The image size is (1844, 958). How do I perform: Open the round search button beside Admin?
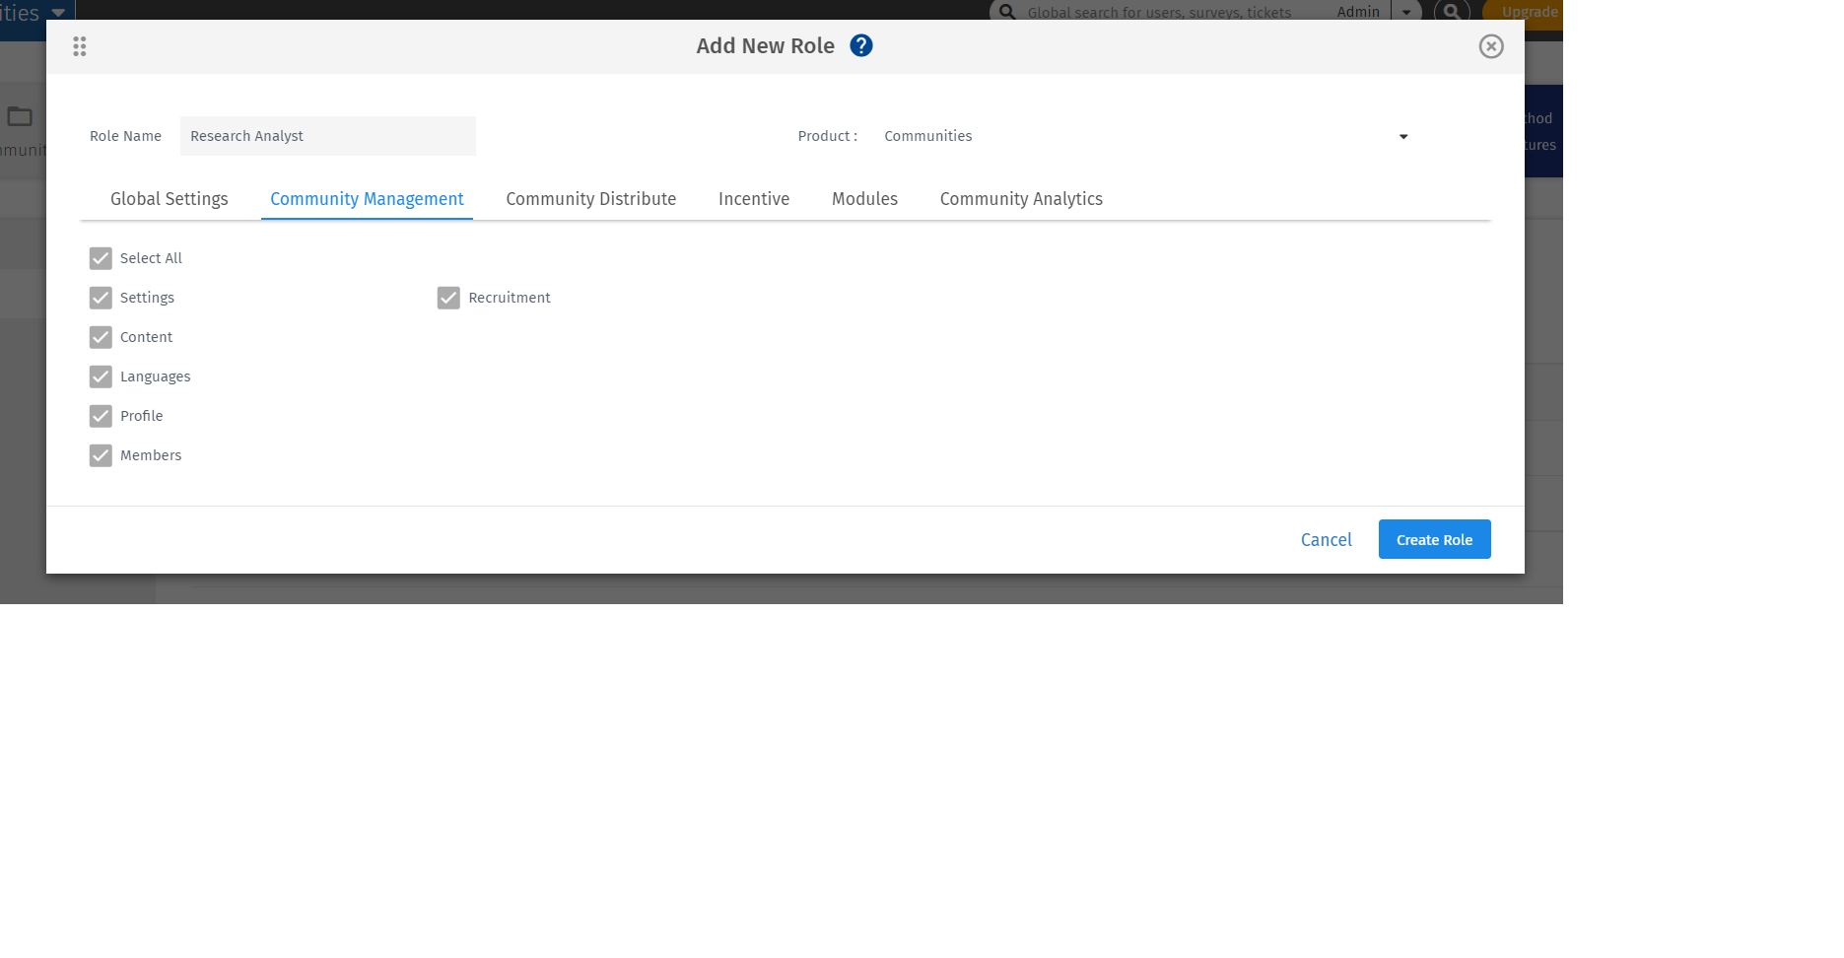click(1452, 12)
